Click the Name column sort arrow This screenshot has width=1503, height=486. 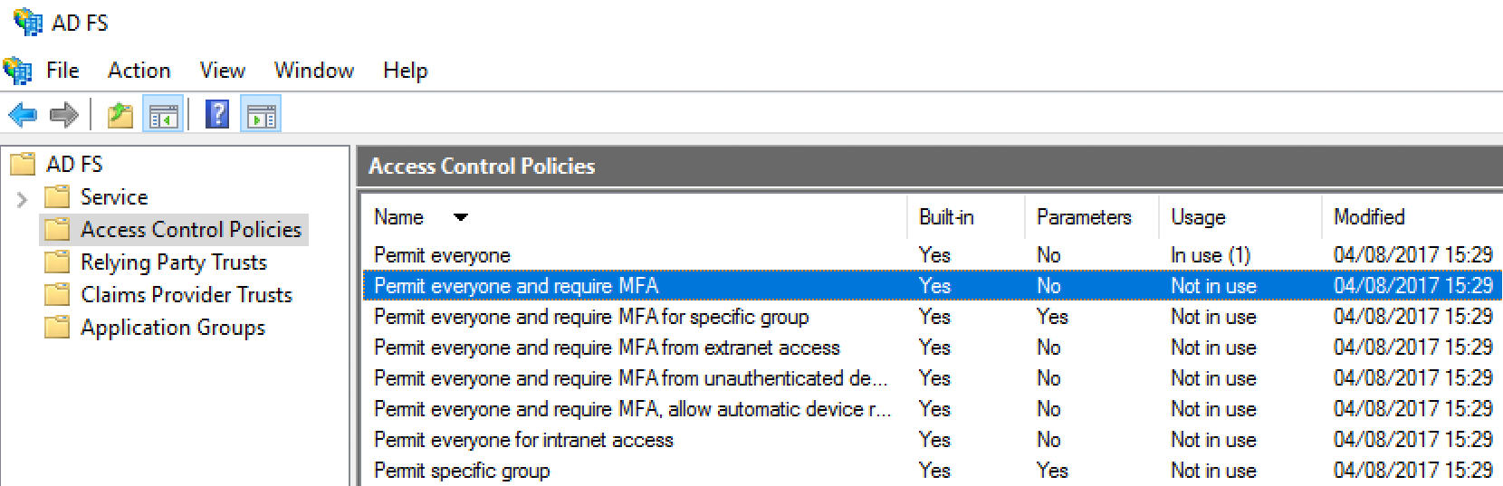[461, 217]
